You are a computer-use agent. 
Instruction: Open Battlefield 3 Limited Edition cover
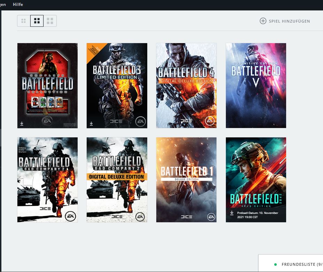click(x=117, y=86)
